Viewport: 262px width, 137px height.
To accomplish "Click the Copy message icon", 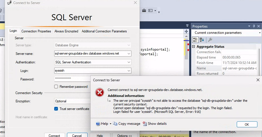I will (115, 124).
